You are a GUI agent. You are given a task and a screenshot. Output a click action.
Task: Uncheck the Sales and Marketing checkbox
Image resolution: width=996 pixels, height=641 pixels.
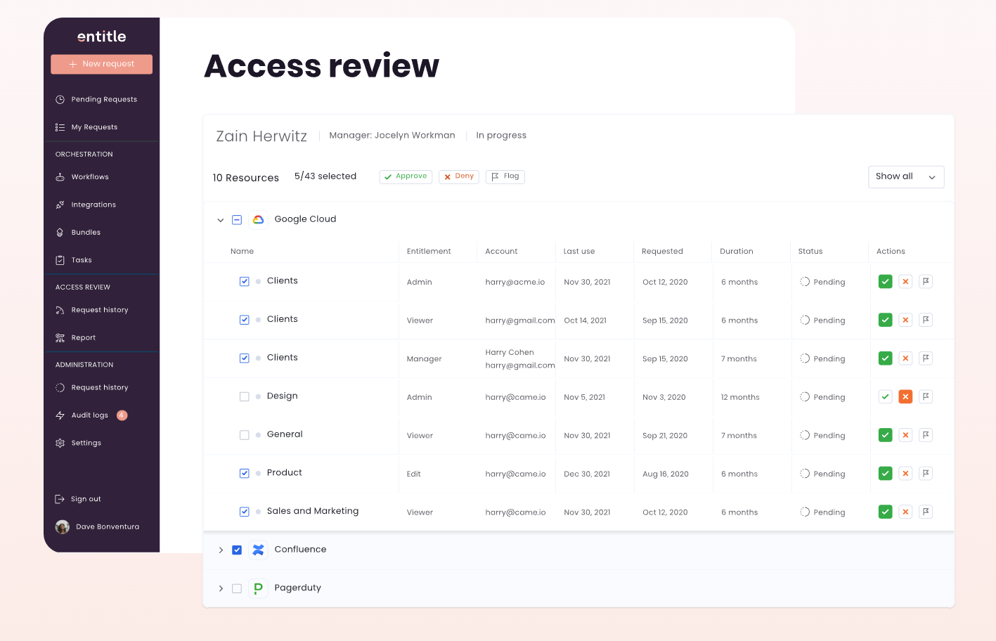(x=245, y=512)
